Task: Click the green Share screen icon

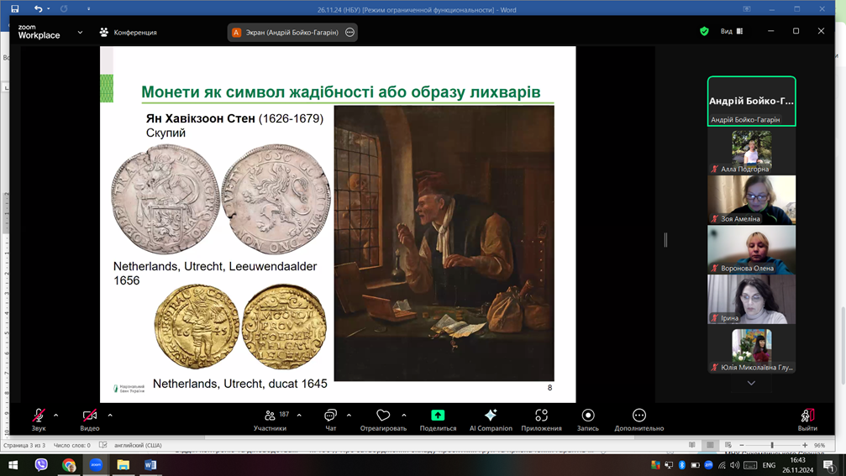Action: [438, 416]
